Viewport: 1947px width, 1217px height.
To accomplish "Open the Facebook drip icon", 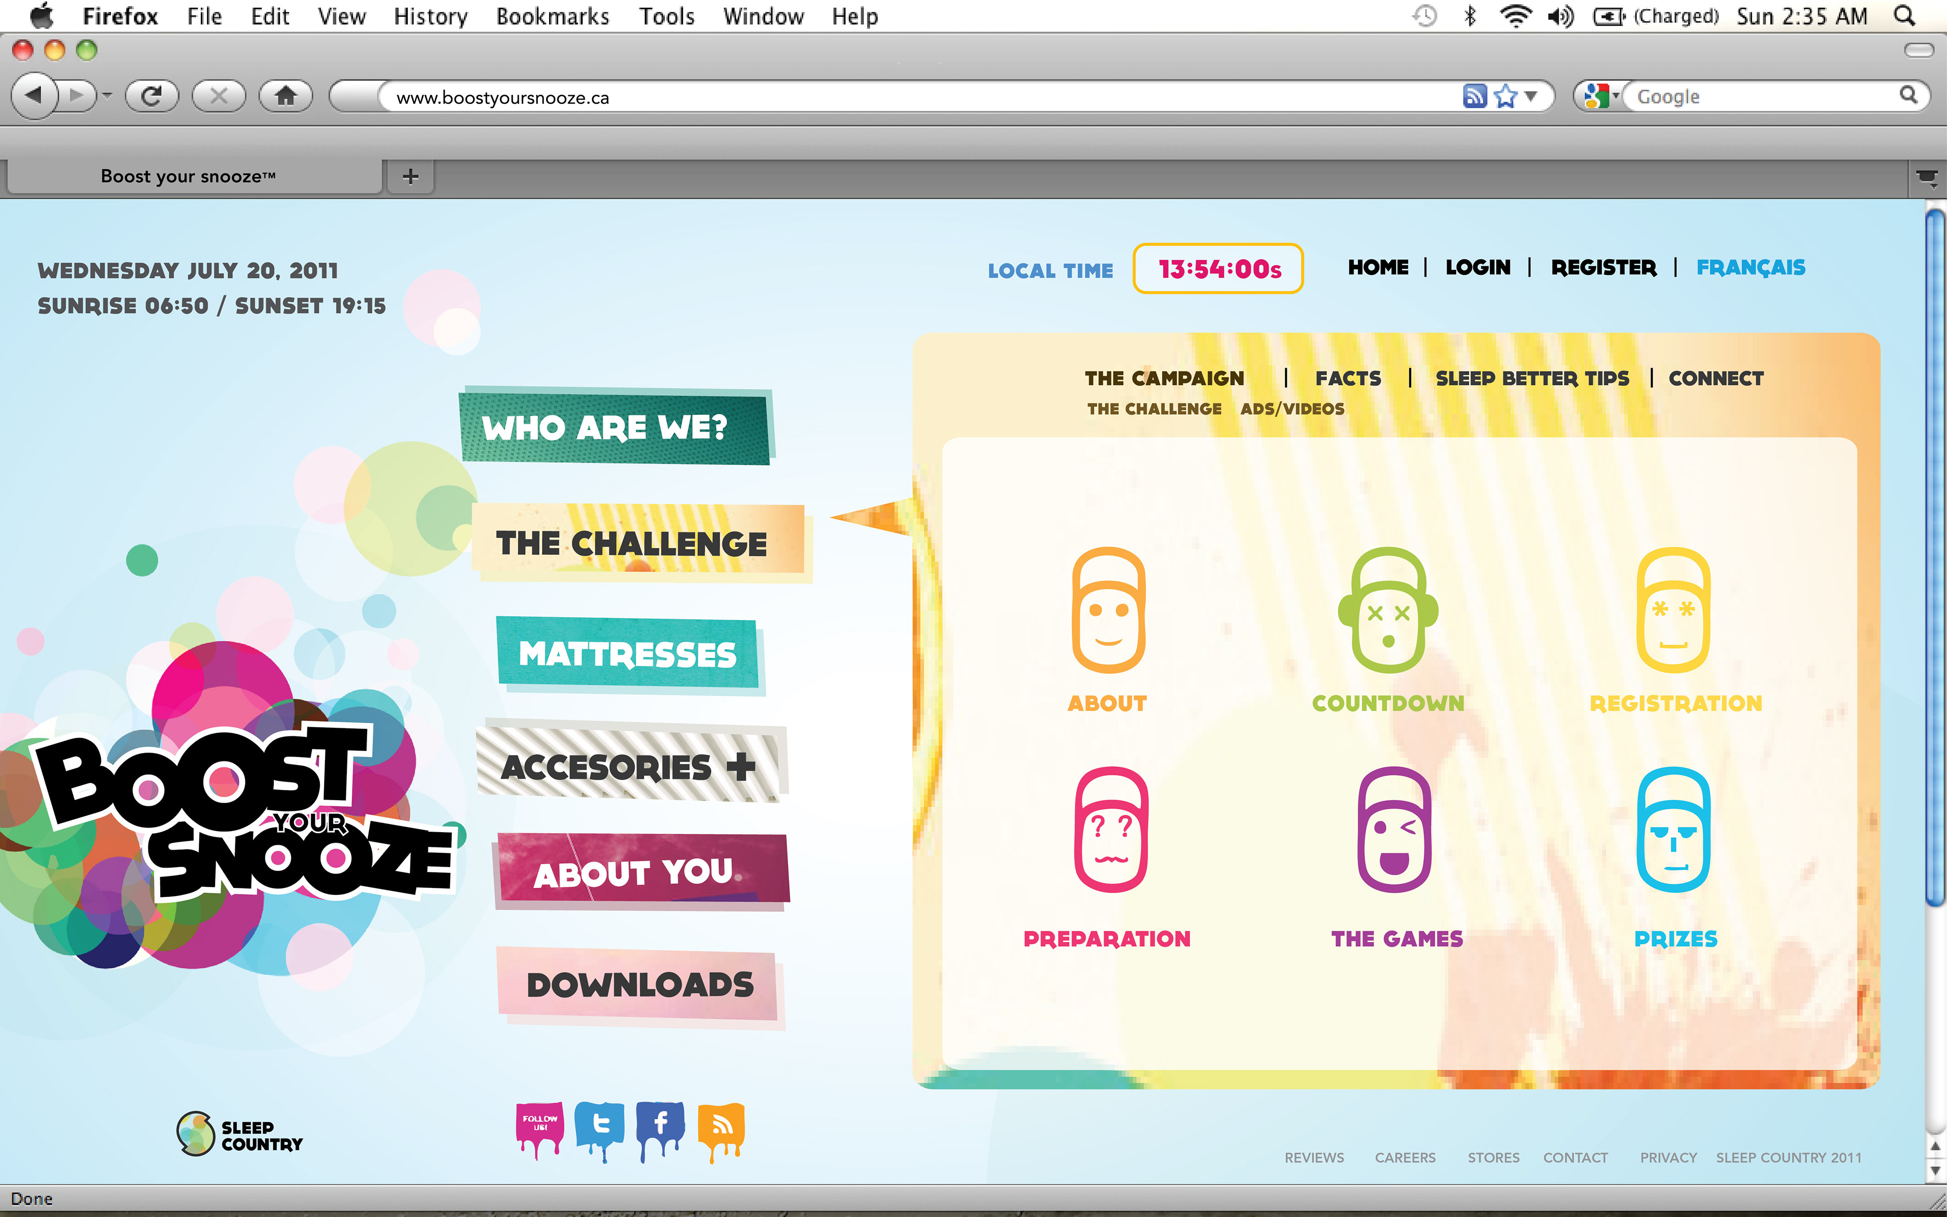I will (660, 1130).
